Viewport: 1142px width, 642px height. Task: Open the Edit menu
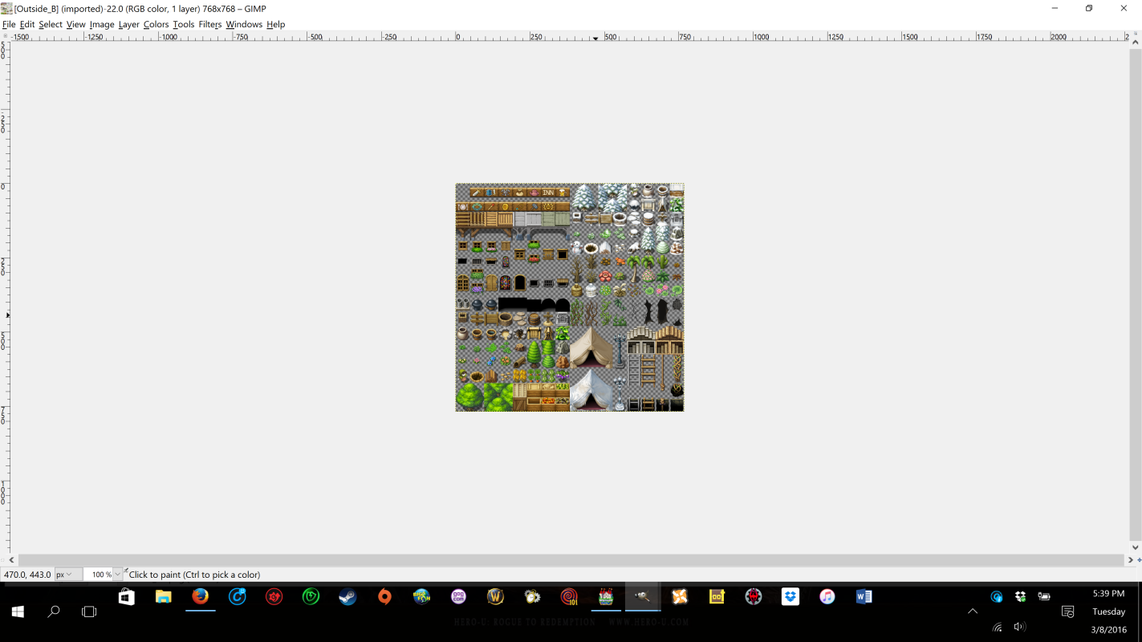27,24
